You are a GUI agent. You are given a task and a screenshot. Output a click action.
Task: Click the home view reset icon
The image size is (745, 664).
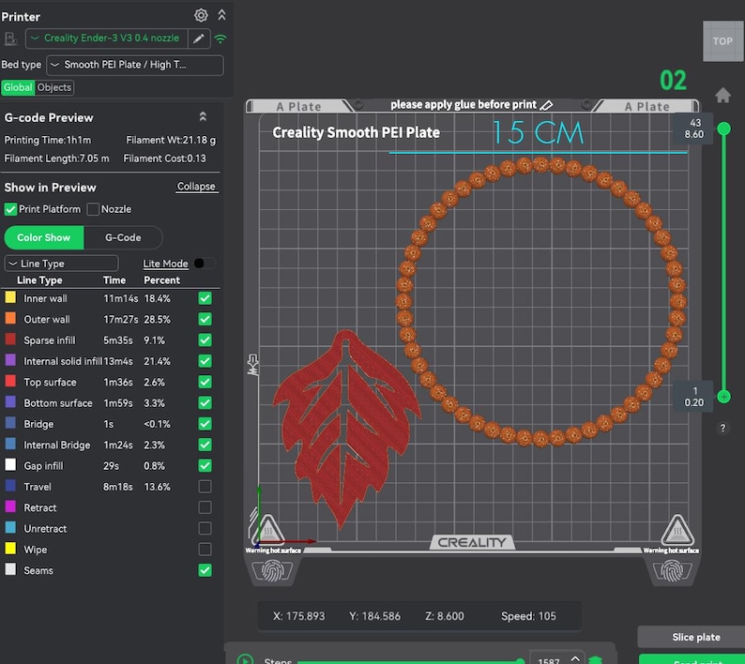722,96
